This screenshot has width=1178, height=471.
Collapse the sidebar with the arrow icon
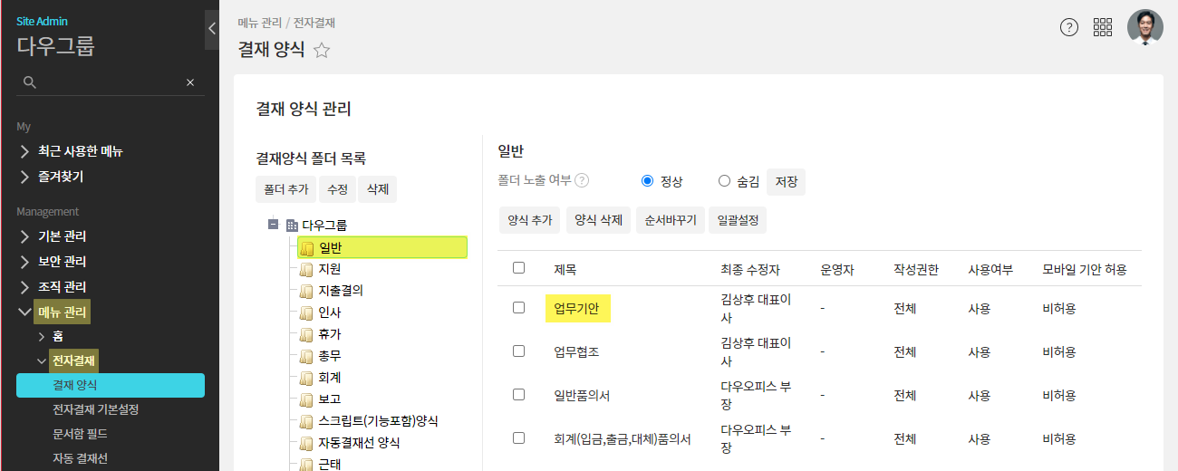pos(211,29)
